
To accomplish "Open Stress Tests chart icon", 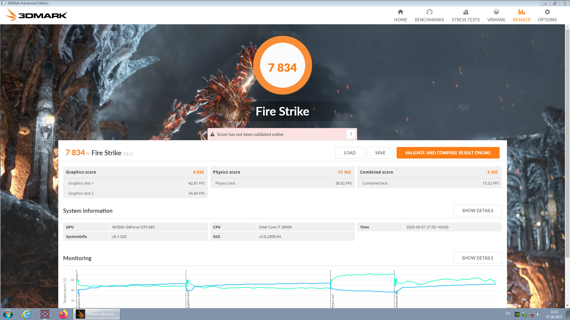I will [x=465, y=12].
